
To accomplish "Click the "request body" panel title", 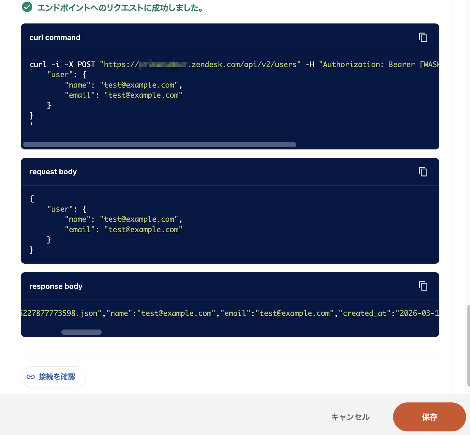I will point(53,172).
